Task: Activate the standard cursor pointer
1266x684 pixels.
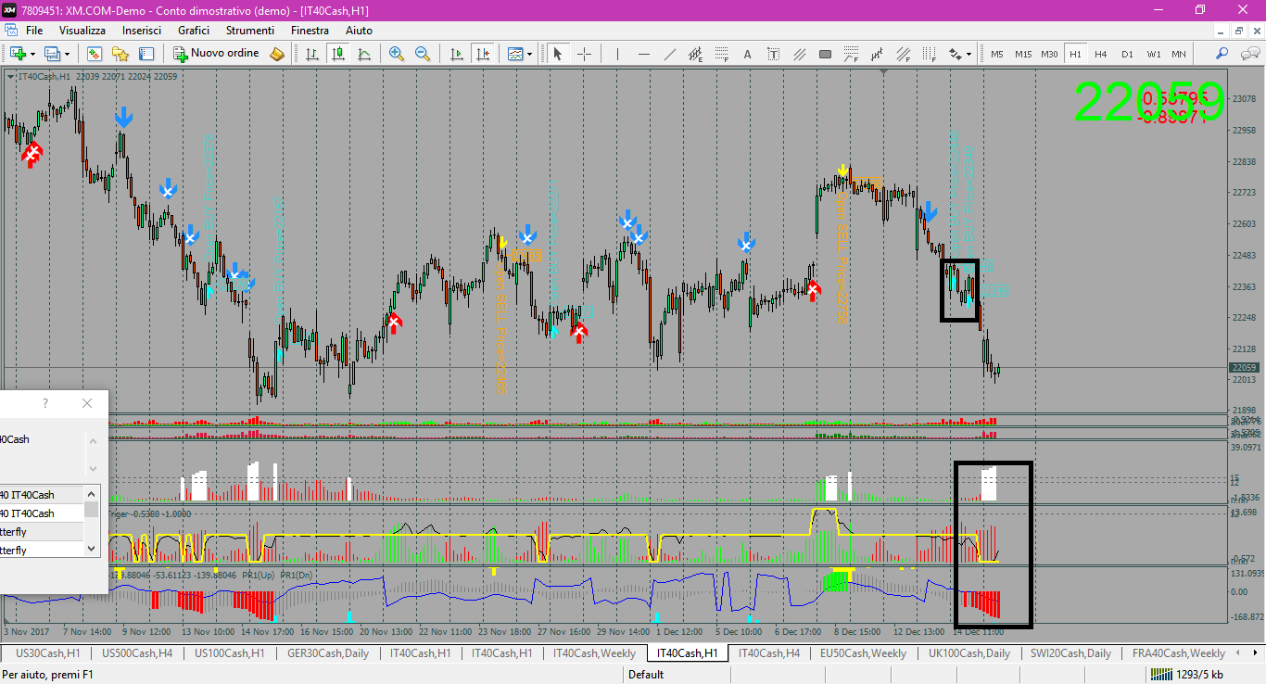Action: pyautogui.click(x=558, y=54)
